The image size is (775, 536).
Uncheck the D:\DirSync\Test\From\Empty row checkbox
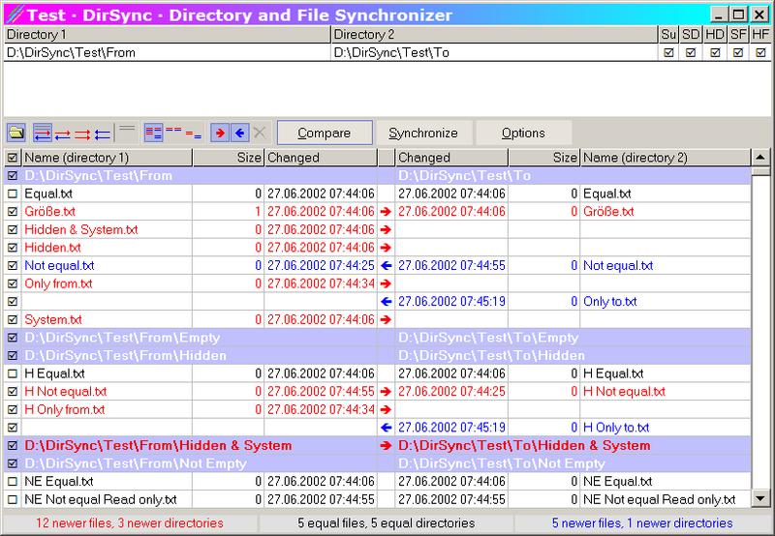13,338
